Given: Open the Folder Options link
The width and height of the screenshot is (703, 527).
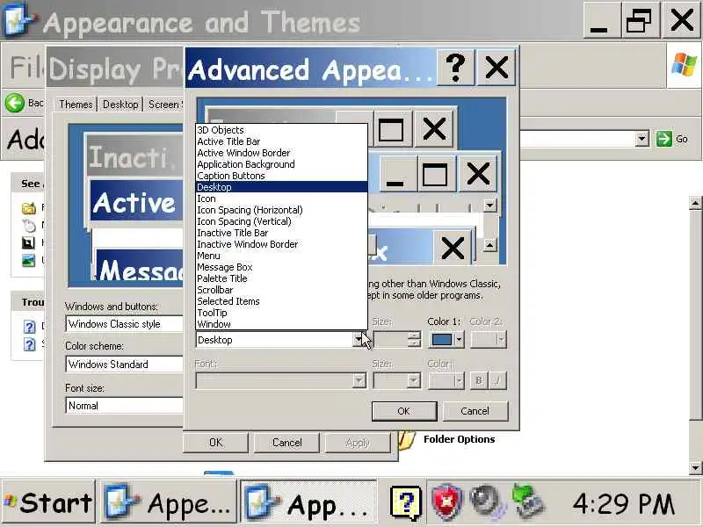Looking at the screenshot, I should (x=459, y=439).
